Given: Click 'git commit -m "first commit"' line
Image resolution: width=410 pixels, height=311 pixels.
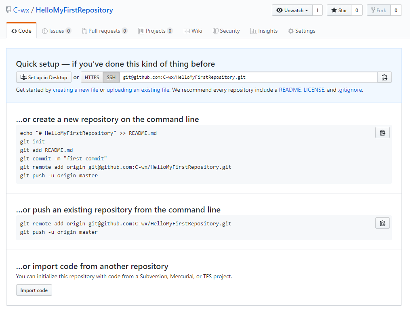Looking at the screenshot, I should (x=63, y=159).
